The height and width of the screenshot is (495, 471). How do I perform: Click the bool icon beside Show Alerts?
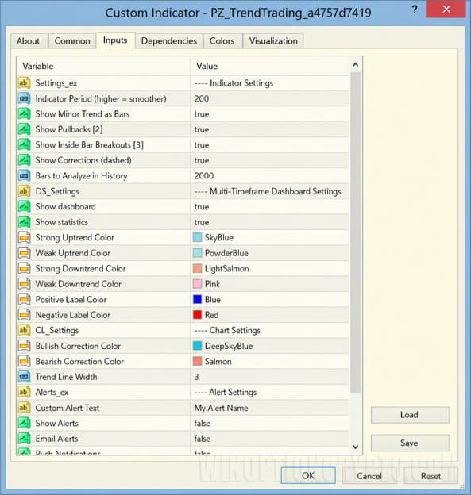click(x=24, y=424)
